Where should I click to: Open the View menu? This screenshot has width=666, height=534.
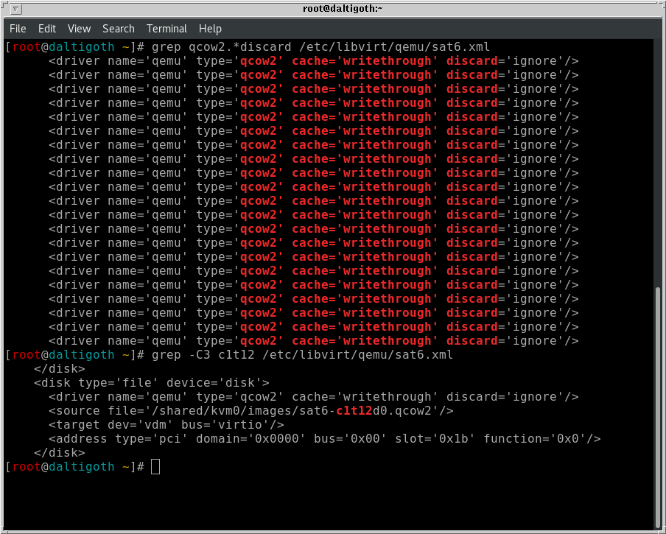[79, 29]
